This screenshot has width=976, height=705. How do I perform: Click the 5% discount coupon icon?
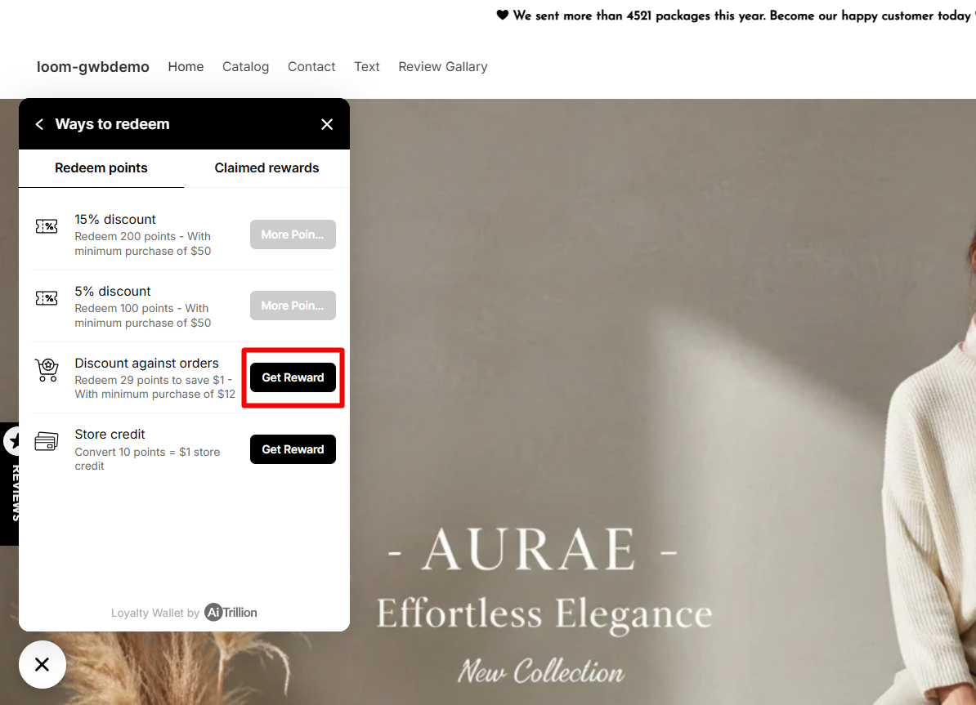tap(47, 298)
